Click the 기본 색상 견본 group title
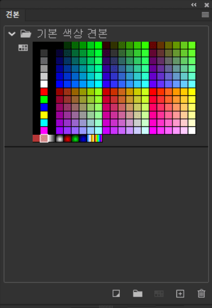212x308 pixels. [x=72, y=34]
